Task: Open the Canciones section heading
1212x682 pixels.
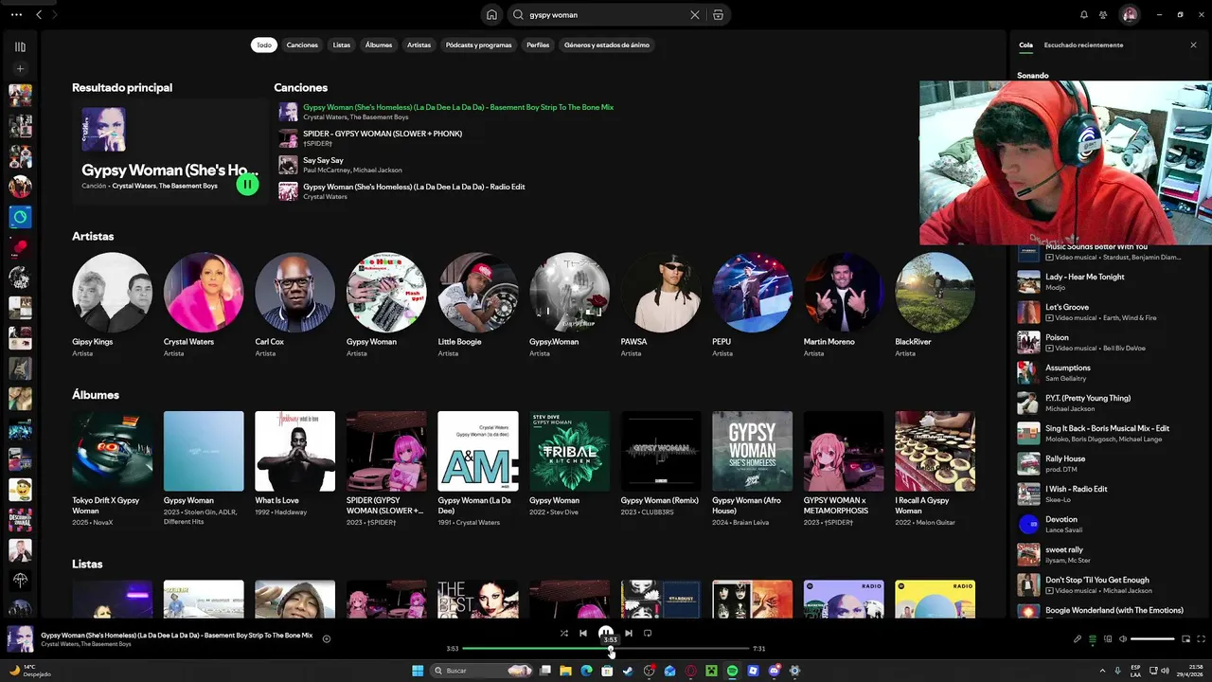Action: (x=300, y=87)
